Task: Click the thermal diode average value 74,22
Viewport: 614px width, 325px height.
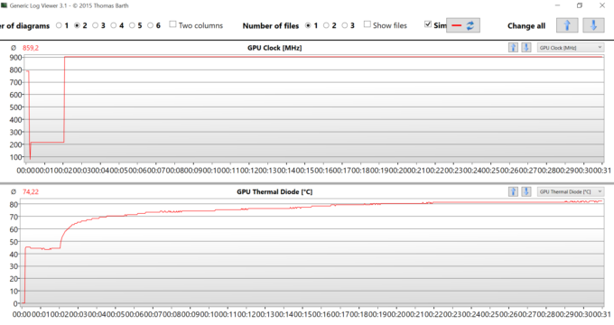Action: point(31,191)
